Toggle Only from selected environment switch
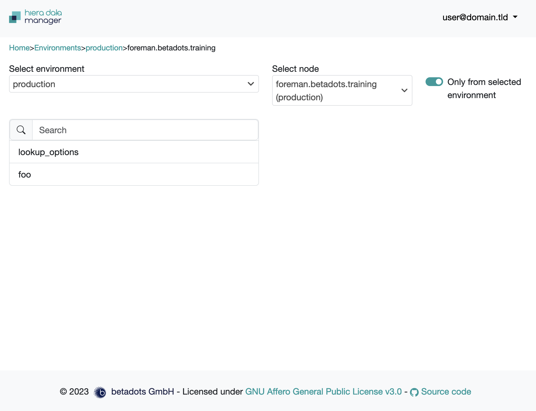This screenshot has width=536, height=411. pyautogui.click(x=434, y=82)
